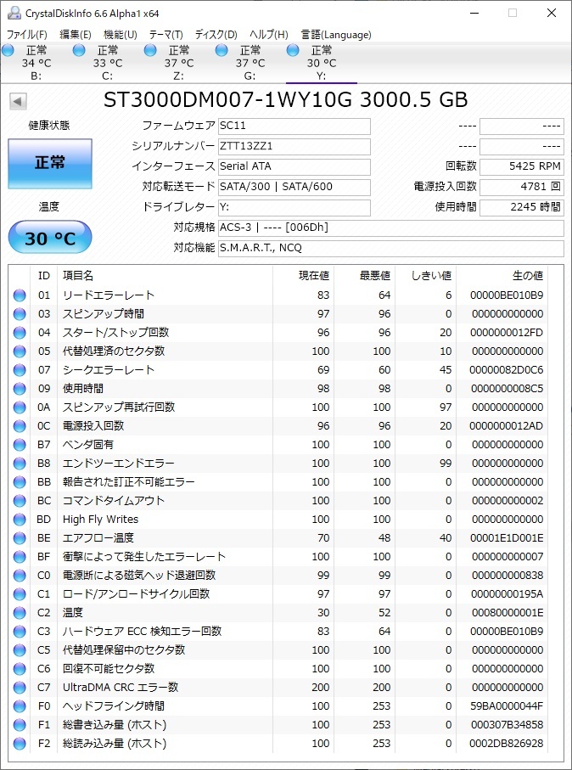The height and width of the screenshot is (770, 572).
Task: Select drive C: status circle
Action: (x=79, y=50)
